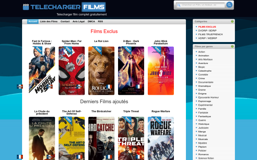Open the Accueil tab
Image resolution: width=257 pixels, height=160 pixels.
point(33,21)
